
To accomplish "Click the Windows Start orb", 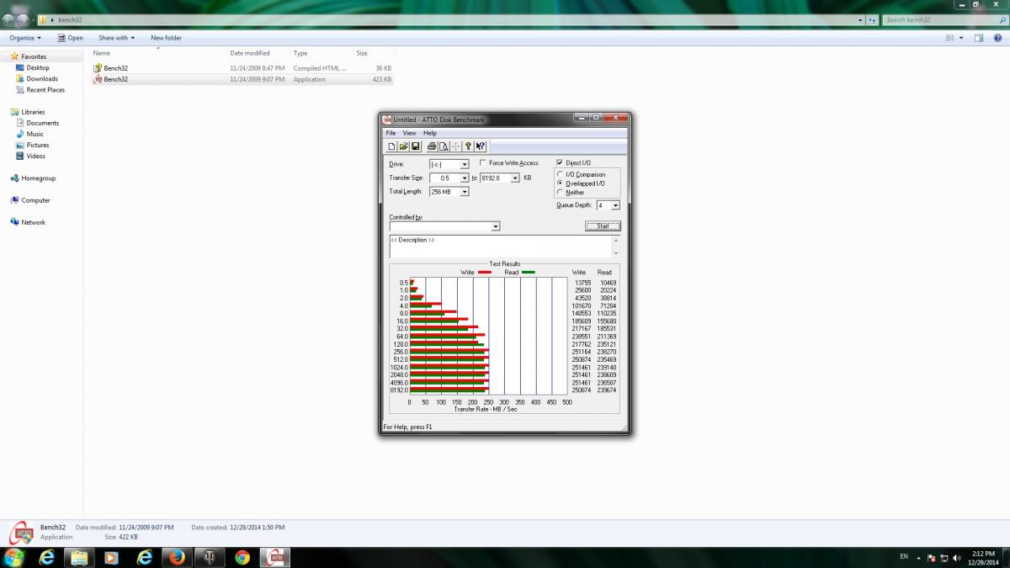I will pyautogui.click(x=14, y=557).
